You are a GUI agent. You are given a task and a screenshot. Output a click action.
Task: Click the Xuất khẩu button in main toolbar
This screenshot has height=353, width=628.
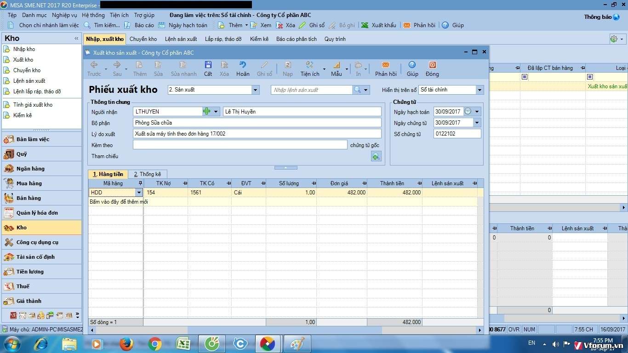tap(378, 25)
